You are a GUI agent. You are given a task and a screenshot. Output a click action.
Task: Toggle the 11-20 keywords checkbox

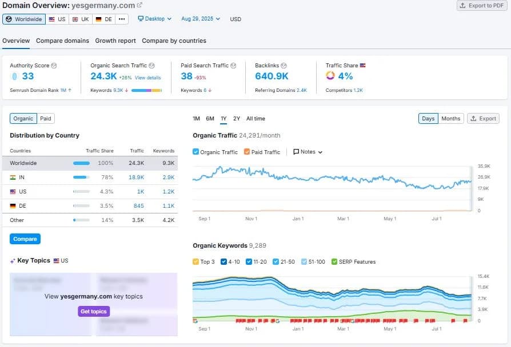click(249, 262)
